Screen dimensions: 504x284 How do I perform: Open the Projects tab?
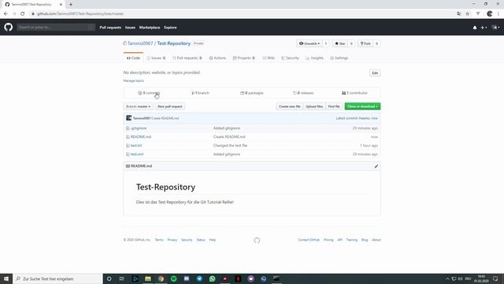tap(243, 58)
